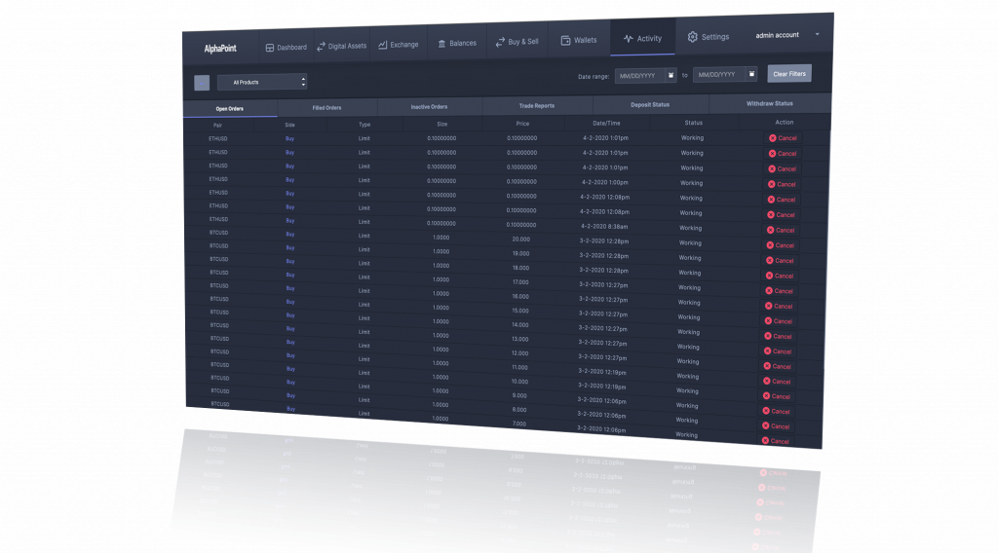Open Digital Assets via its arrows icon
The width and height of the screenshot is (998, 553).
pyautogui.click(x=321, y=46)
